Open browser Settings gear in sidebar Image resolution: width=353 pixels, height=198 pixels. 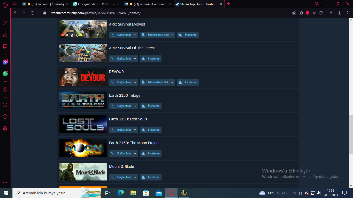pyautogui.click(x=5, y=128)
